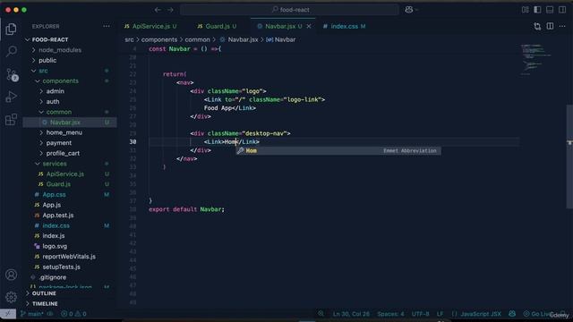Open errors and warnings indicator
This screenshot has width=573, height=322.
pos(73,314)
